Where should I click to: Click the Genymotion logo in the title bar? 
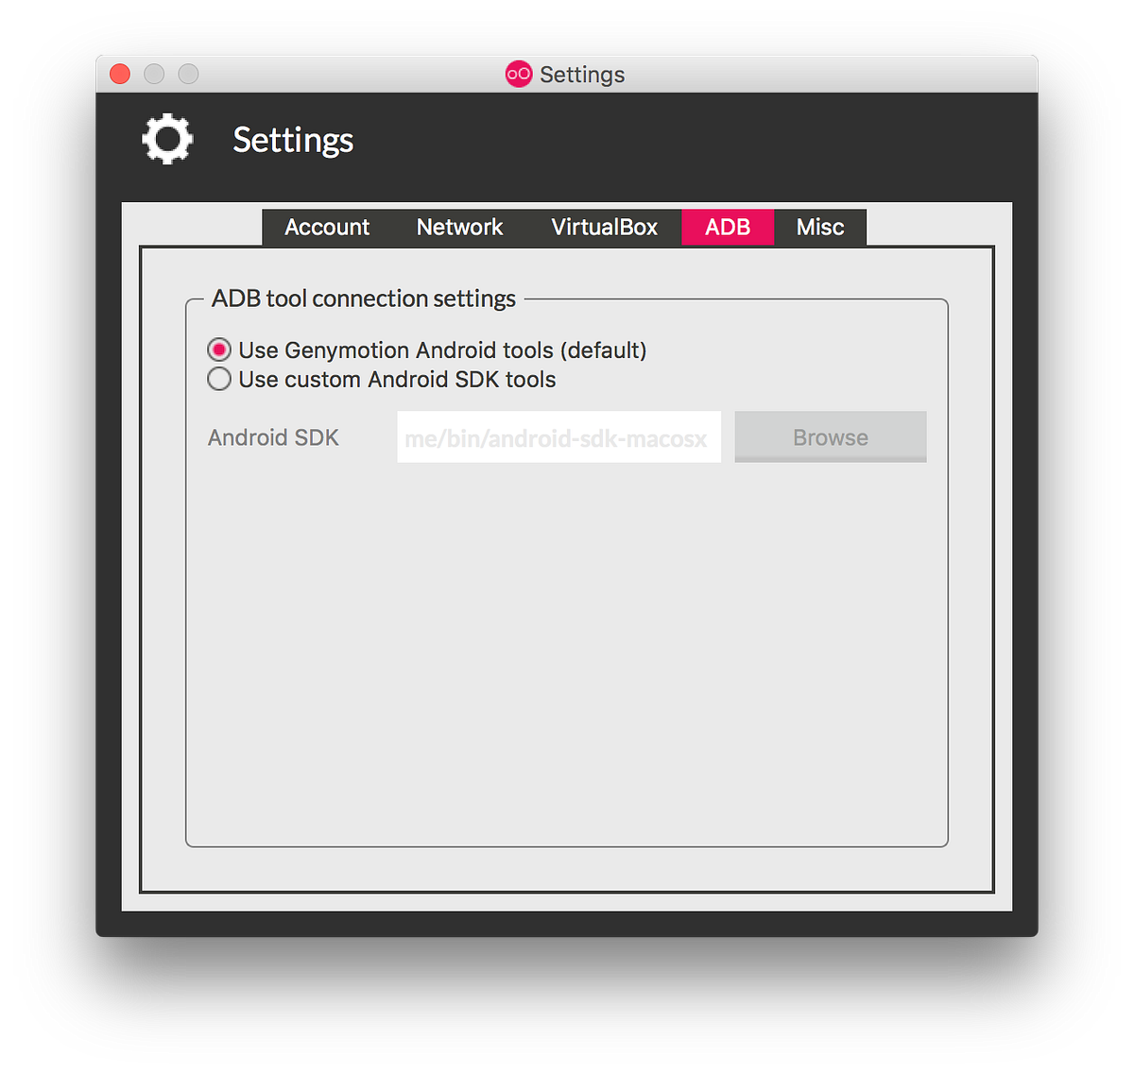(518, 74)
